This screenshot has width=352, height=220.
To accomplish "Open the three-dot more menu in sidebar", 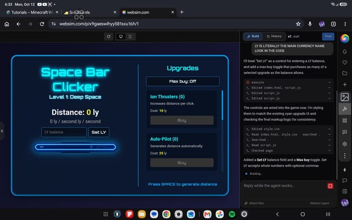I will pyautogui.click(x=344, y=155).
